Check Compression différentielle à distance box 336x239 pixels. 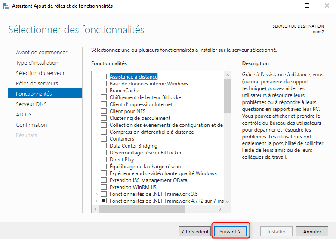tap(104, 132)
